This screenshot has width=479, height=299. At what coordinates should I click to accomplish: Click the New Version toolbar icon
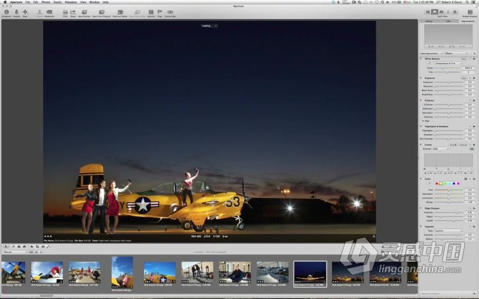tap(85, 12)
